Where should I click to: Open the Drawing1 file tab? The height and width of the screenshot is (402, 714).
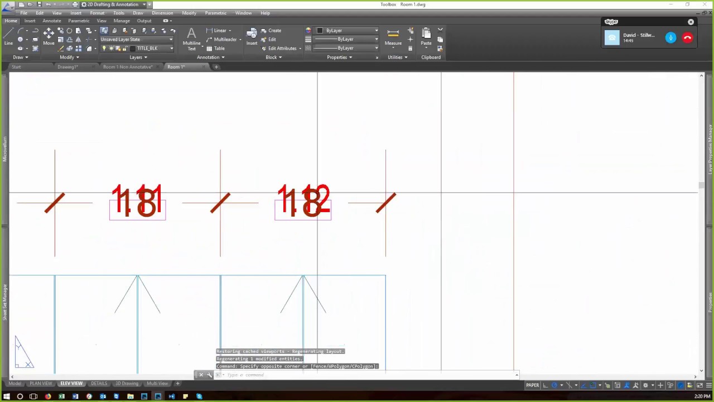(x=67, y=67)
